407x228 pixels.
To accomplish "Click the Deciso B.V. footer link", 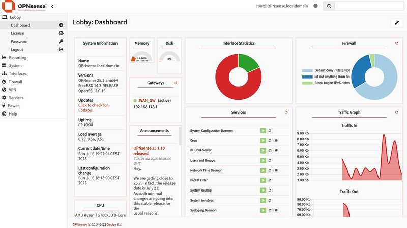I will [114, 224].
